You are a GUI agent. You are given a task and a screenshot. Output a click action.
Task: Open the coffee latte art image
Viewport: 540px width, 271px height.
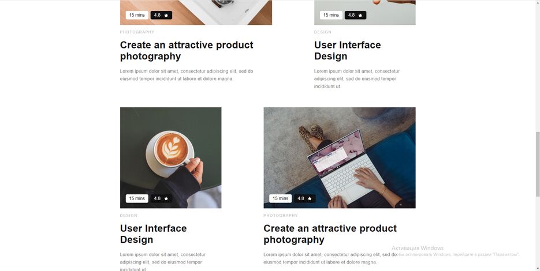[x=171, y=158]
